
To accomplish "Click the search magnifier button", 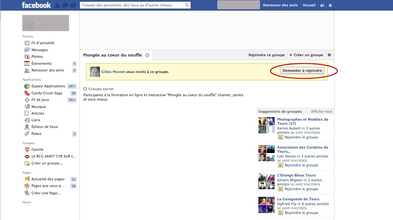I will point(187,5).
